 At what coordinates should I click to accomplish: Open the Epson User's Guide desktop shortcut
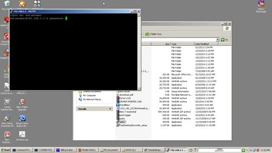click(22, 121)
